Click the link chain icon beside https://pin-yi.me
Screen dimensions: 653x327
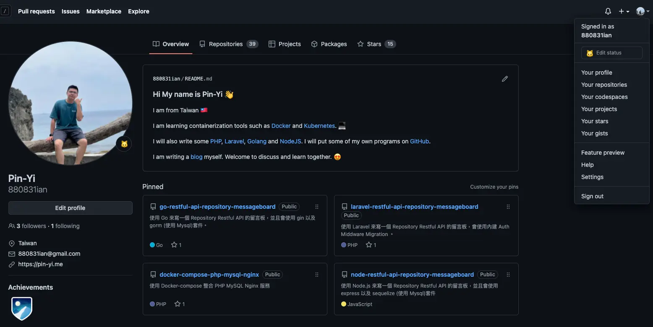(11, 264)
